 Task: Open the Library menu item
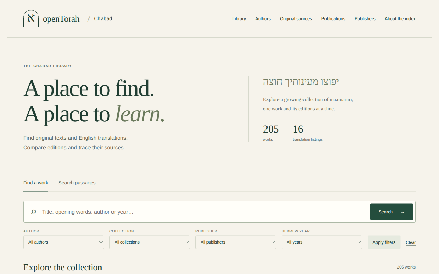click(x=239, y=19)
